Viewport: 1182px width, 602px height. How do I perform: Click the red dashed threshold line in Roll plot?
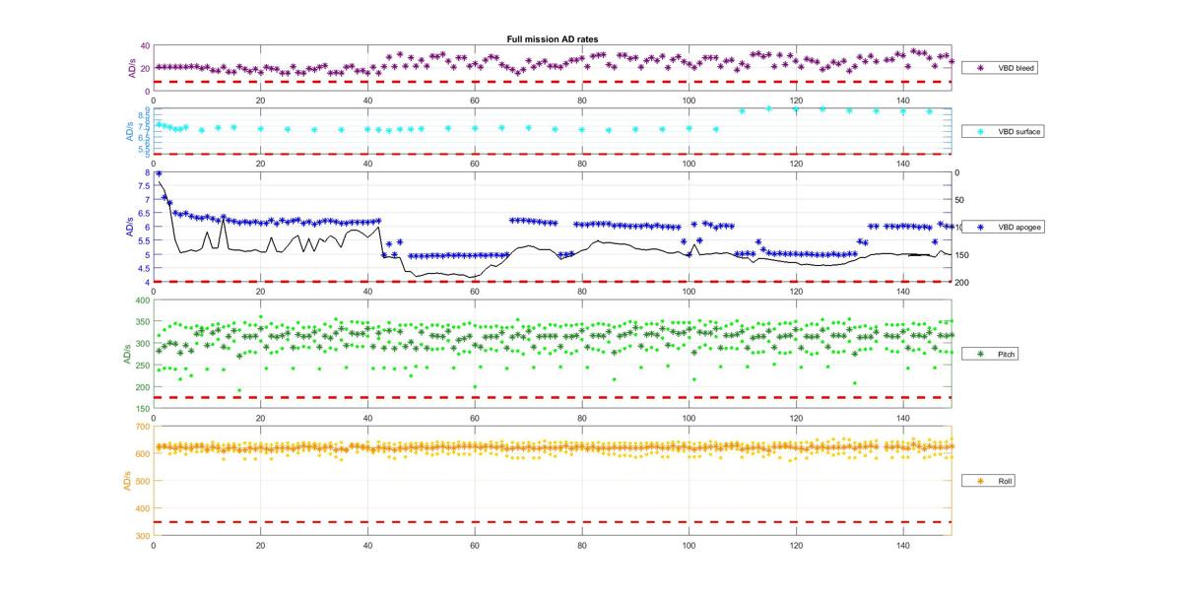coord(553,521)
